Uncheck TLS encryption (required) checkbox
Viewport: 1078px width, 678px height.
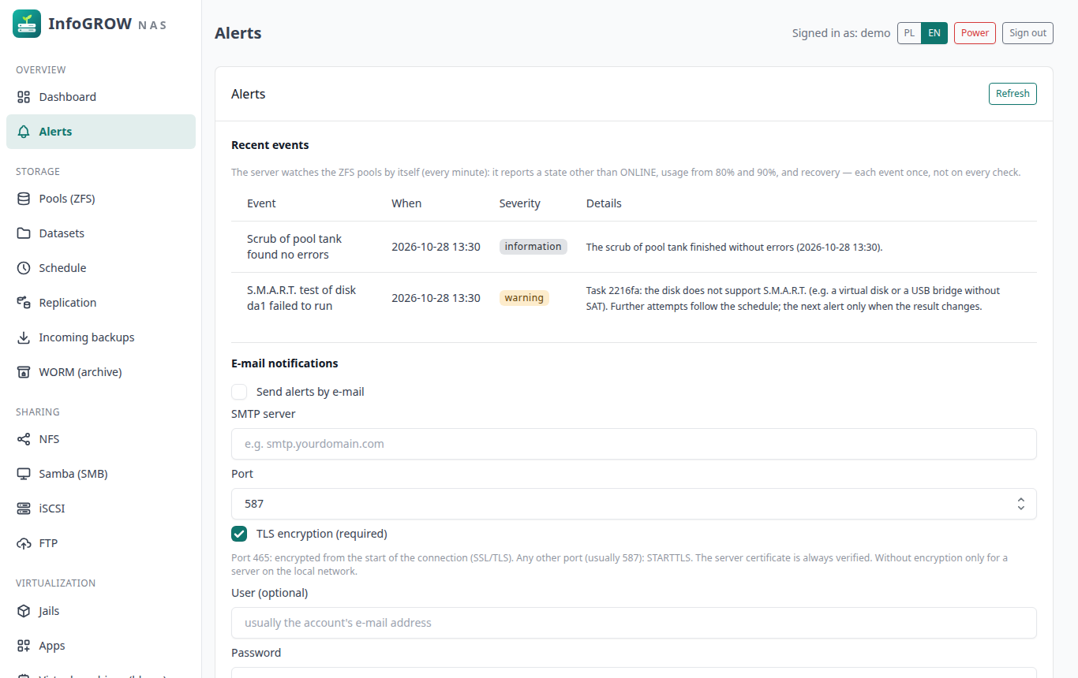(x=239, y=534)
